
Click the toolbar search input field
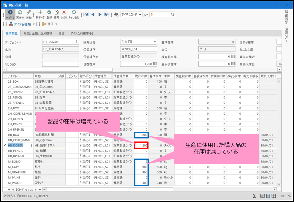pos(162,15)
